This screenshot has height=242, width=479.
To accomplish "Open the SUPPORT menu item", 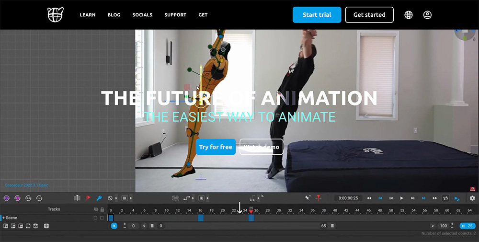I will 175,15.
